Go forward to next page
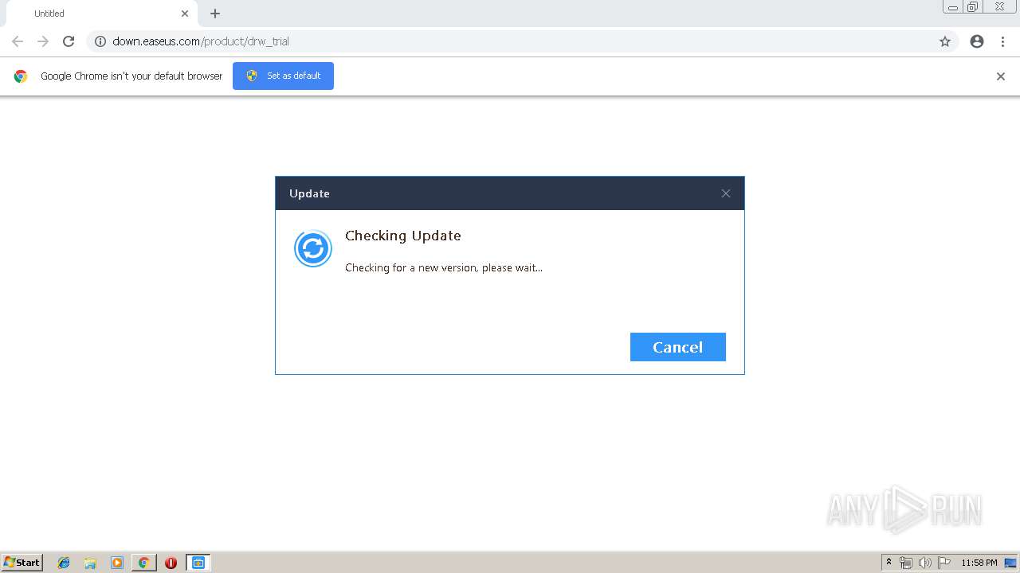This screenshot has width=1020, height=573. [x=43, y=41]
